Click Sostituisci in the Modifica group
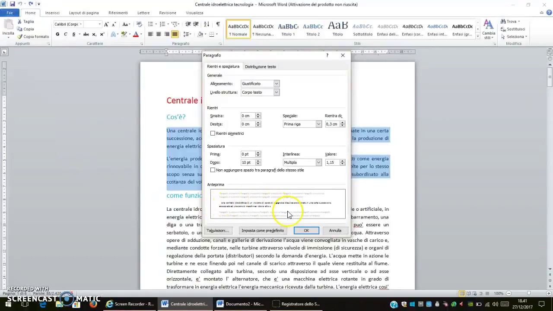The width and height of the screenshot is (553, 311). [x=513, y=29]
